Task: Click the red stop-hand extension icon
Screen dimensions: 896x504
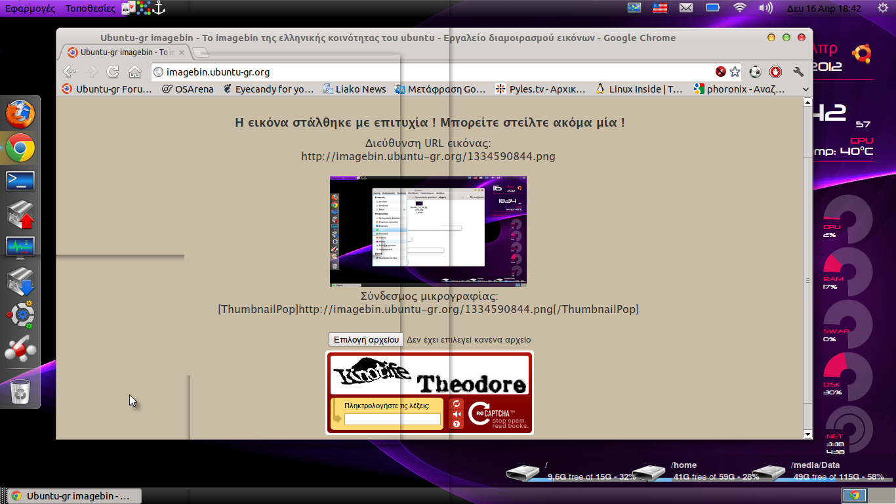Action: pos(776,72)
